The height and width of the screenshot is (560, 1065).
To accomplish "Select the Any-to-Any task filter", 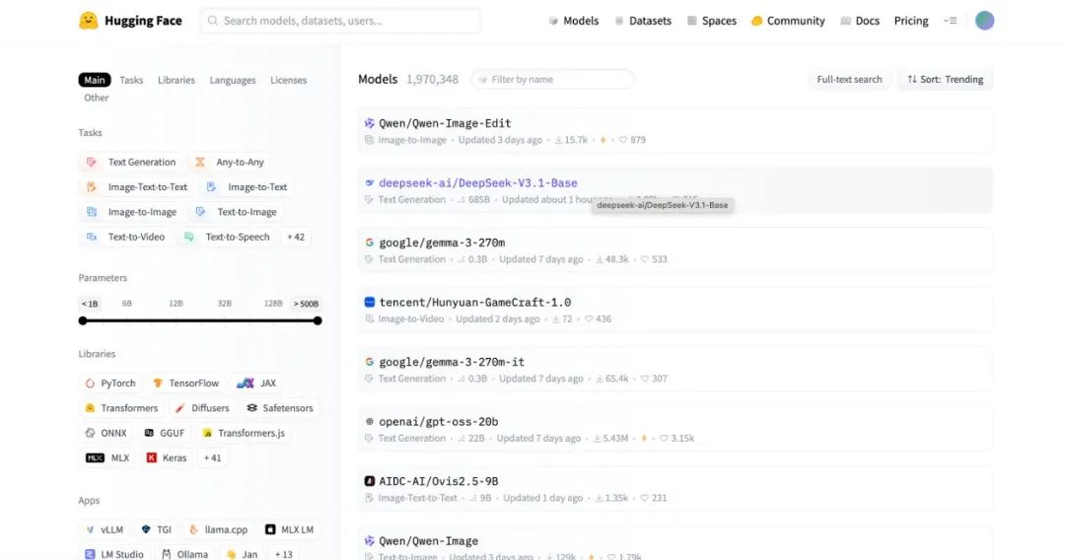I will pyautogui.click(x=230, y=163).
